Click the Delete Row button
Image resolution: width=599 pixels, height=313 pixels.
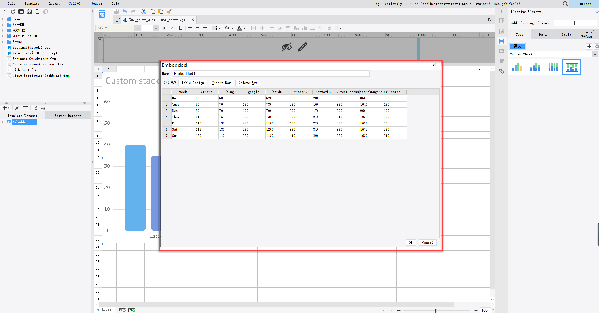tap(248, 83)
